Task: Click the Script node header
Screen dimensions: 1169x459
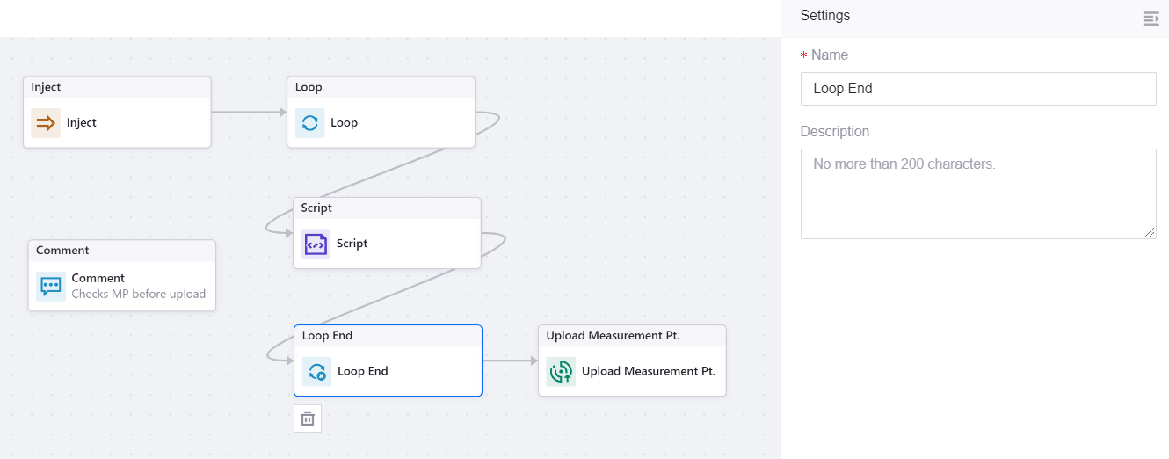Action: [387, 208]
